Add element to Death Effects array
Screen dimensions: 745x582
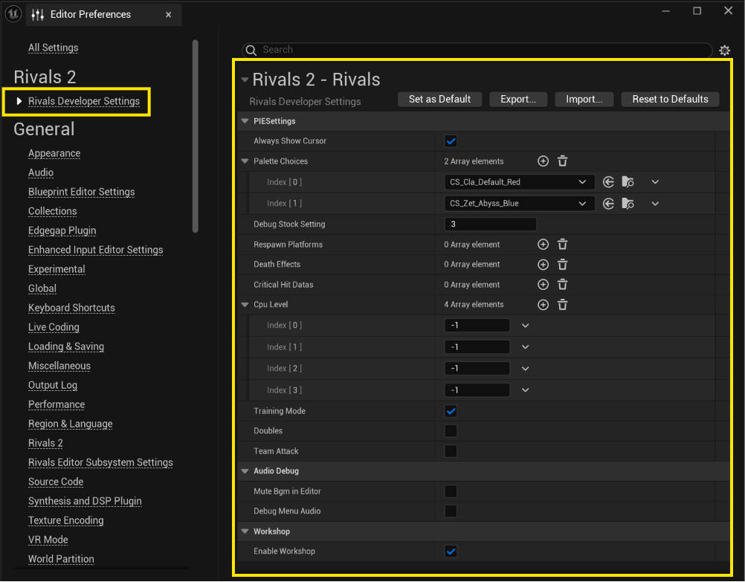pos(543,265)
